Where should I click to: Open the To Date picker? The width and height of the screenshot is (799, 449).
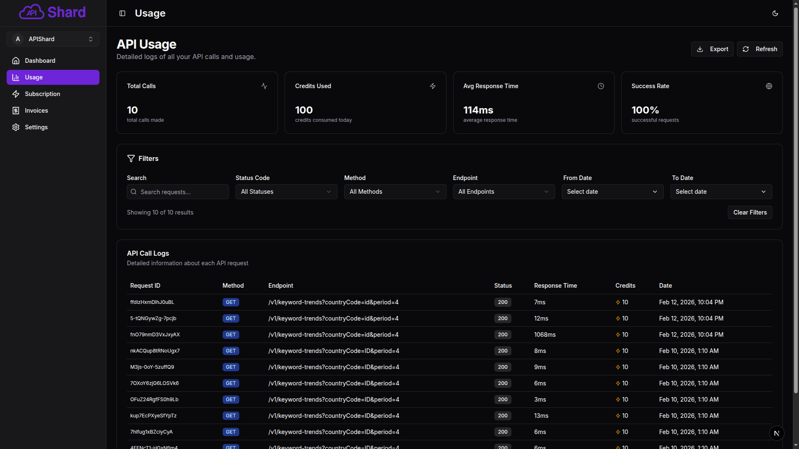click(721, 192)
